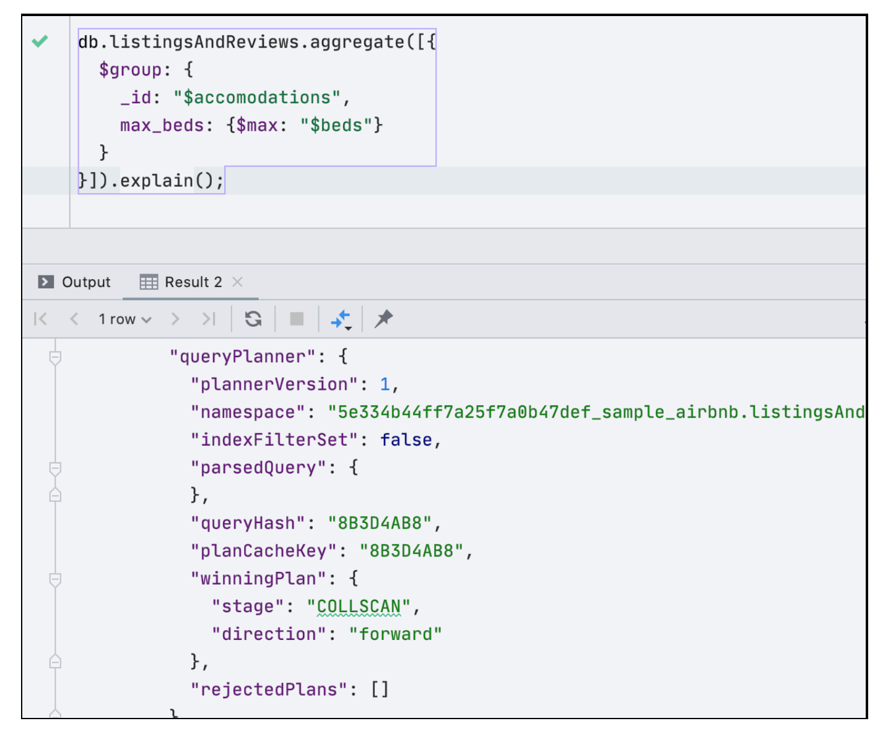
Task: Click the COLLSCAN value
Action: pyautogui.click(x=358, y=607)
